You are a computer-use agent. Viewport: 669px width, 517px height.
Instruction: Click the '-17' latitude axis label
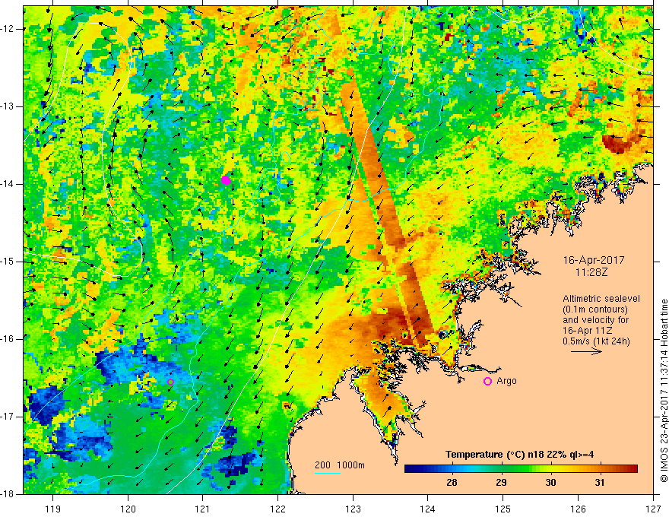click(8, 417)
